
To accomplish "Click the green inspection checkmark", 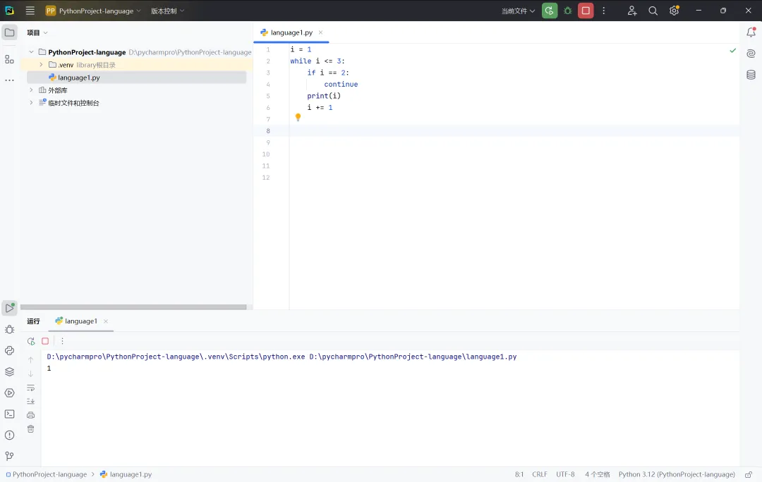I will (x=733, y=50).
